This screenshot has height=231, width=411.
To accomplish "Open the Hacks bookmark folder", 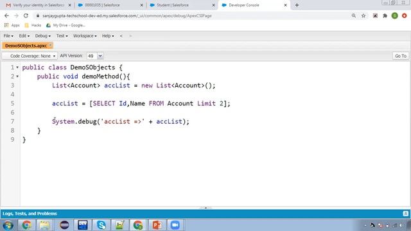I will pyautogui.click(x=33, y=26).
